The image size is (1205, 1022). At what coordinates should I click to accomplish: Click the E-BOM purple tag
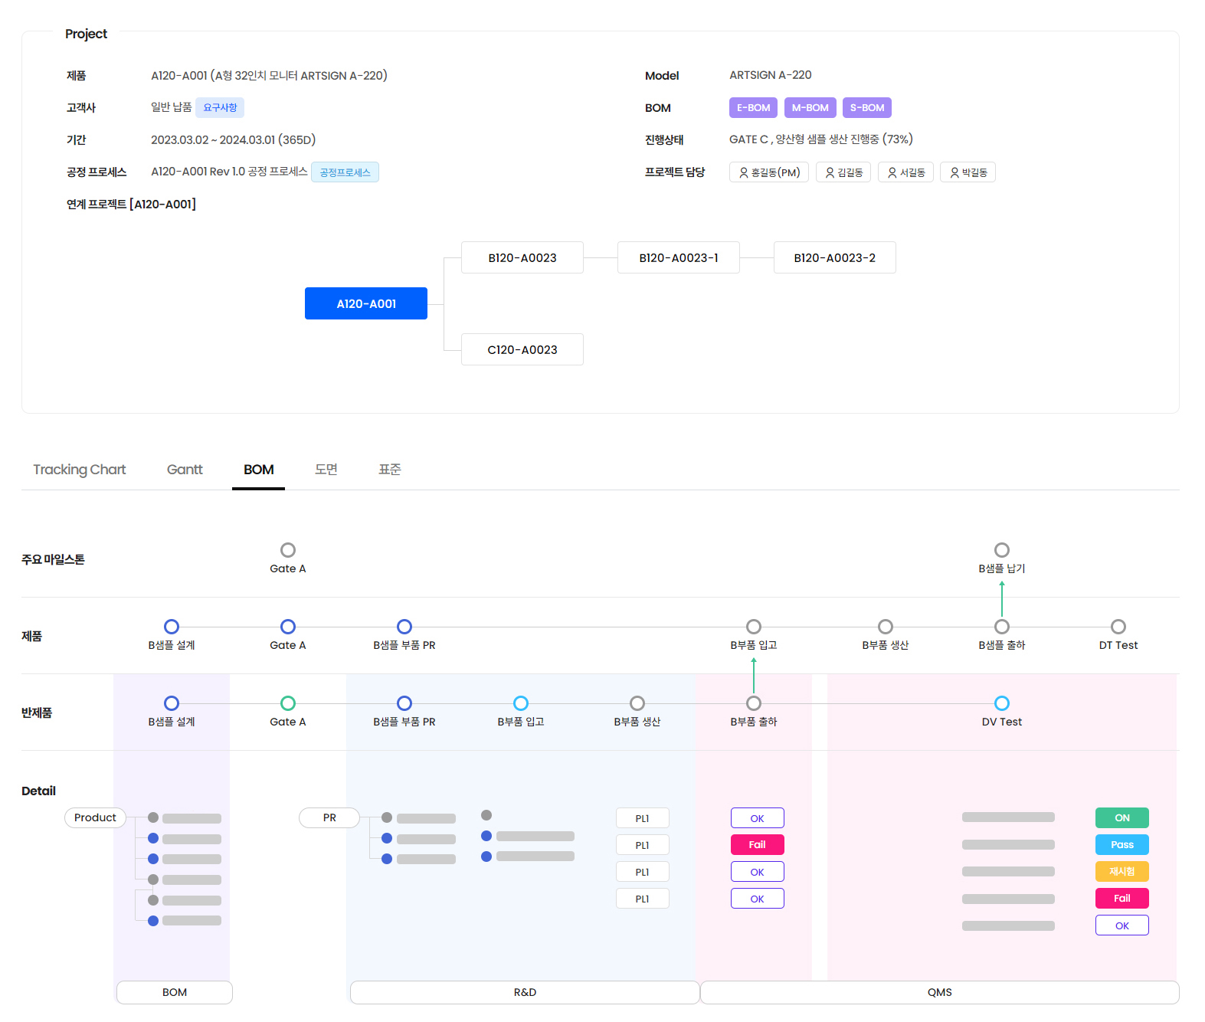[753, 108]
